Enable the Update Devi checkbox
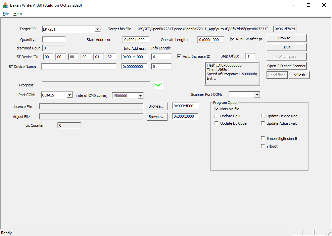The image size is (332, 236). (x=217, y=116)
